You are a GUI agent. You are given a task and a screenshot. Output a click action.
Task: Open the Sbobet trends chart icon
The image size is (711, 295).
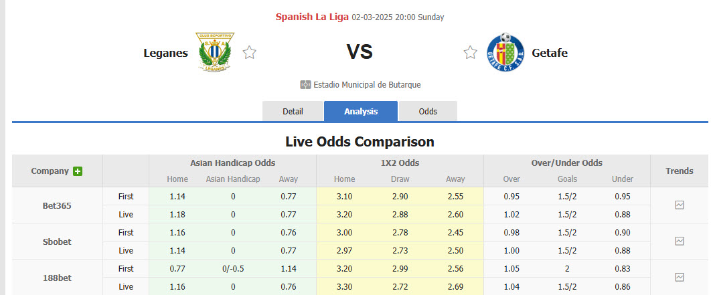tap(680, 241)
